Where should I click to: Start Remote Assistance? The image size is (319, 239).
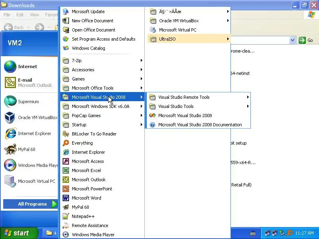point(102,225)
